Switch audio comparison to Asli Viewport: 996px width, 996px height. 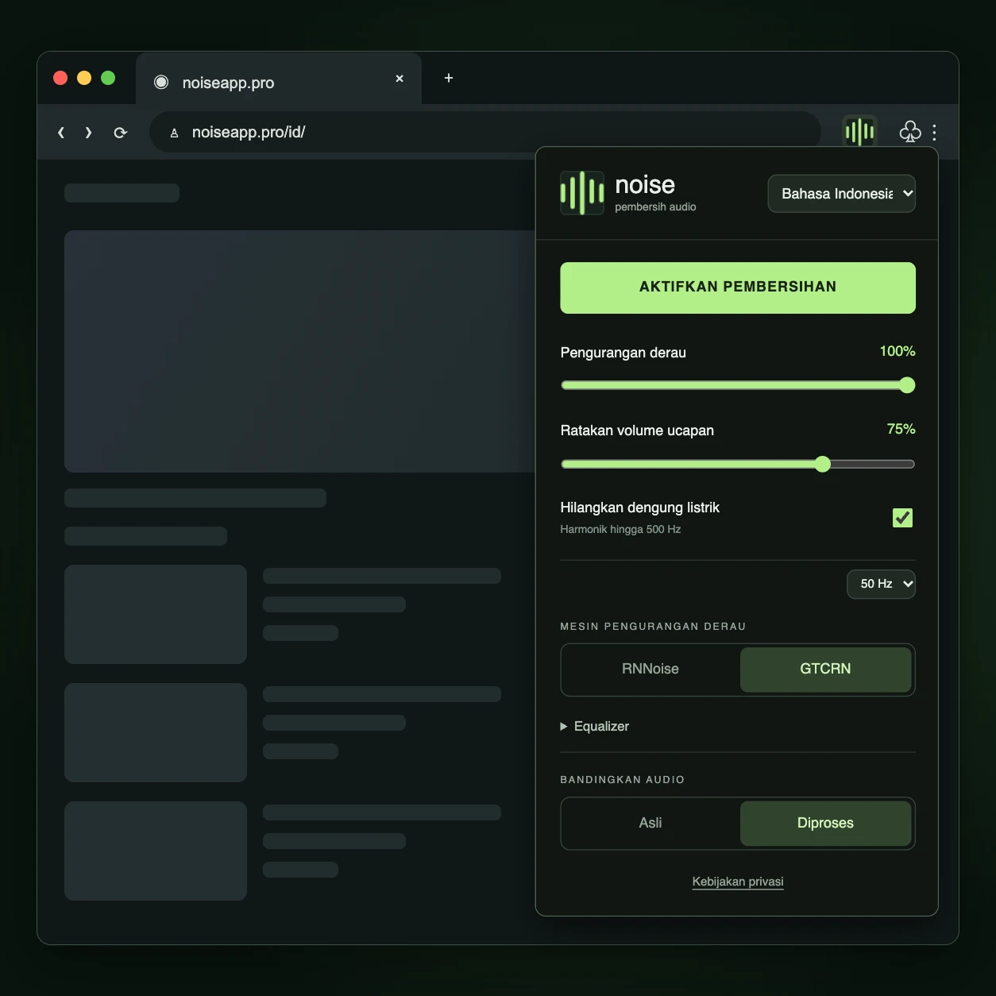pyautogui.click(x=650, y=823)
